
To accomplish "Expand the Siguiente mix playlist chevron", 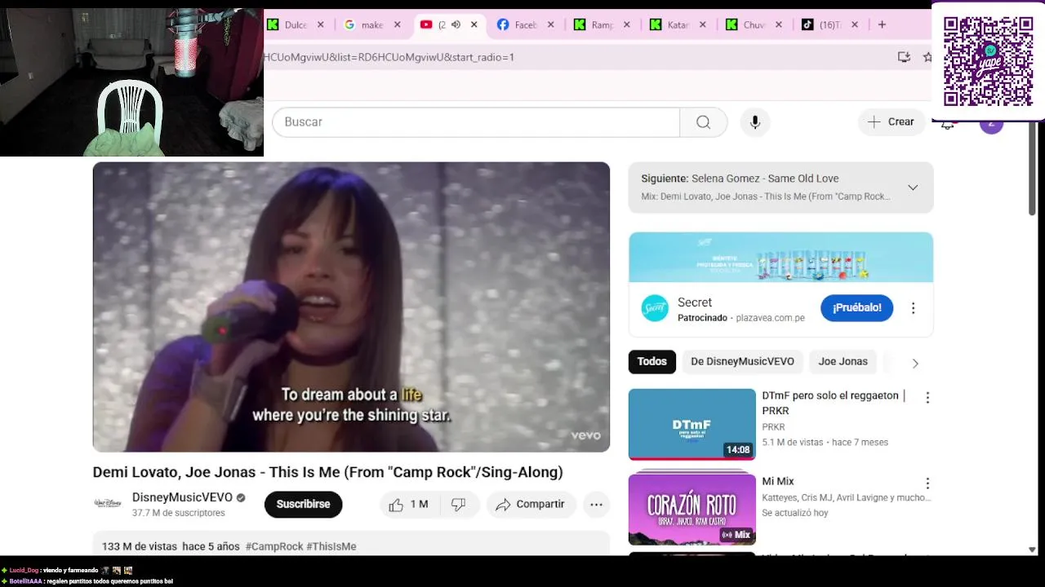I will click(x=913, y=188).
